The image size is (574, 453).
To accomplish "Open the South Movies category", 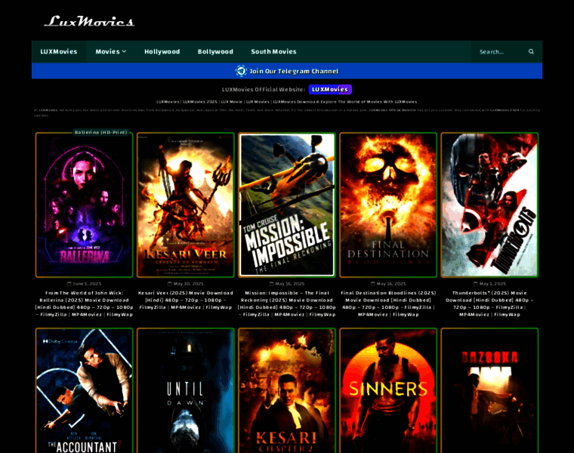I will click(x=274, y=51).
